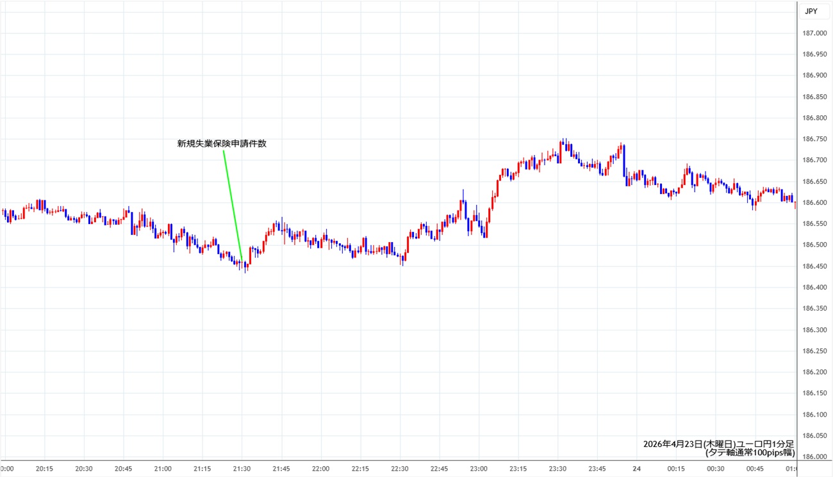Click the 新規失業保険申請件数 annotation text
The image size is (833, 477).
[x=222, y=144]
